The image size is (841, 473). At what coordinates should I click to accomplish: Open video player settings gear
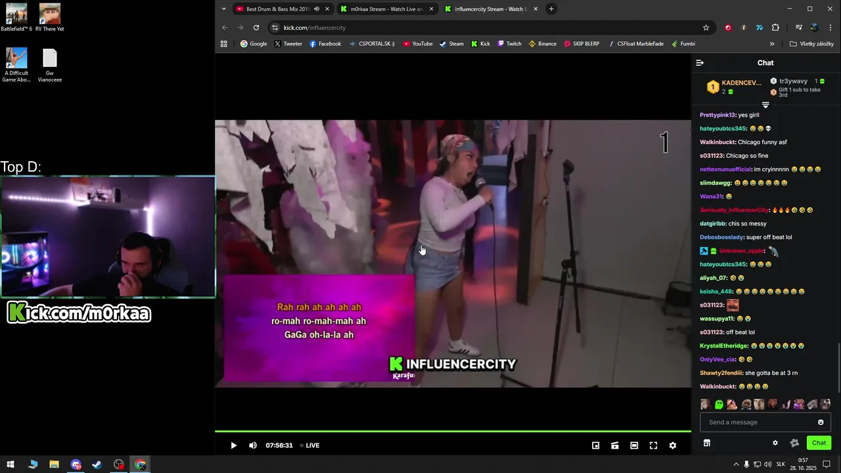673,445
